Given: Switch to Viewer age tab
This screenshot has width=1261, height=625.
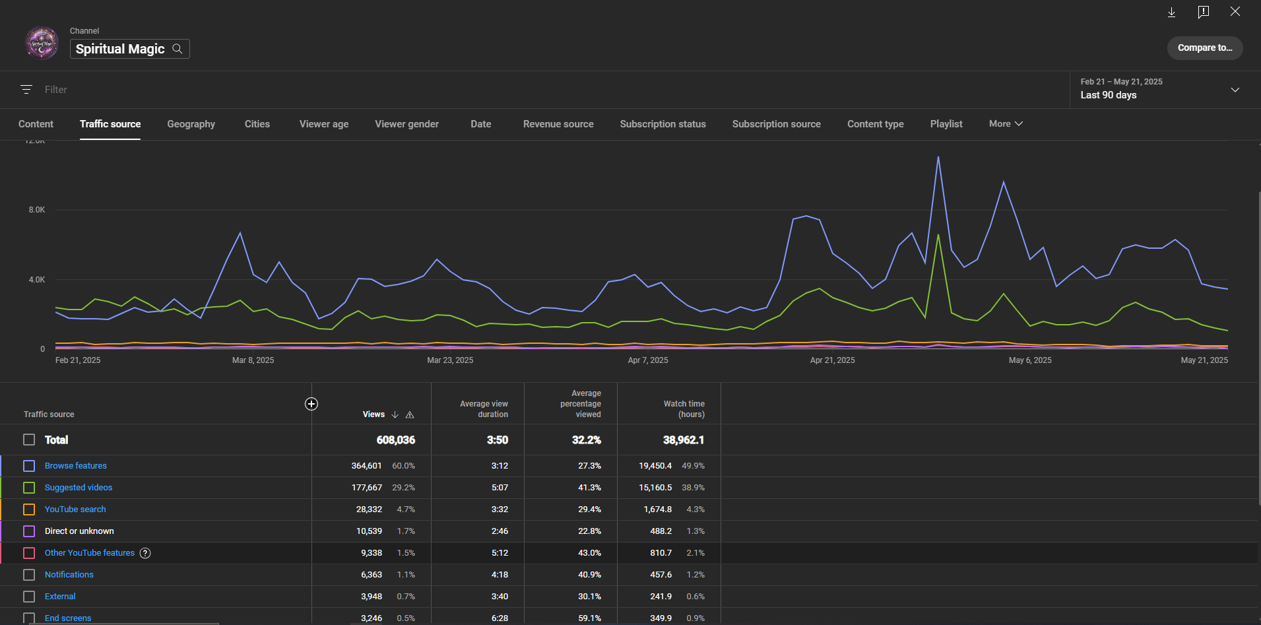Looking at the screenshot, I should point(324,124).
